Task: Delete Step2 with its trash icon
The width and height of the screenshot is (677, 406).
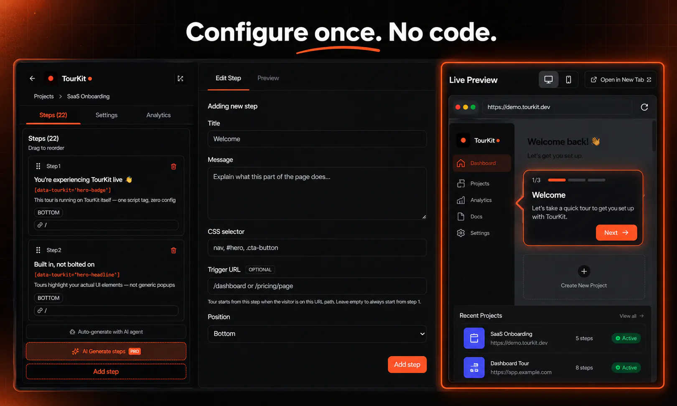Action: point(173,250)
